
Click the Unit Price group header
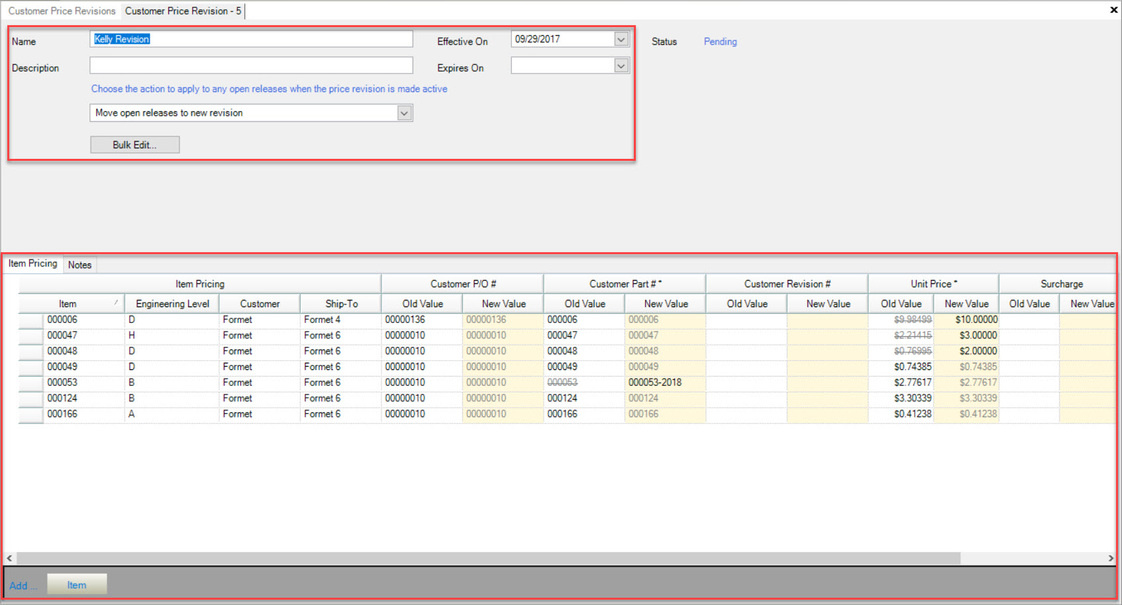click(933, 284)
